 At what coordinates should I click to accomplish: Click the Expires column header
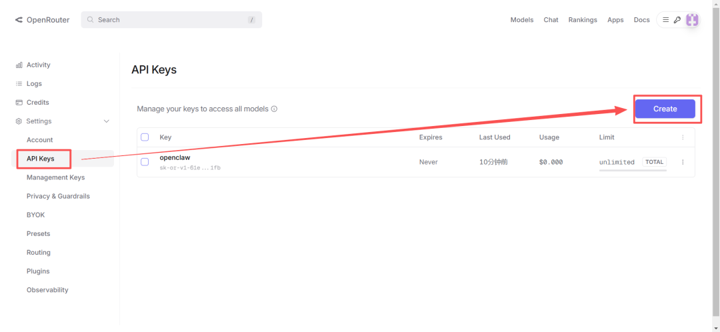(431, 137)
